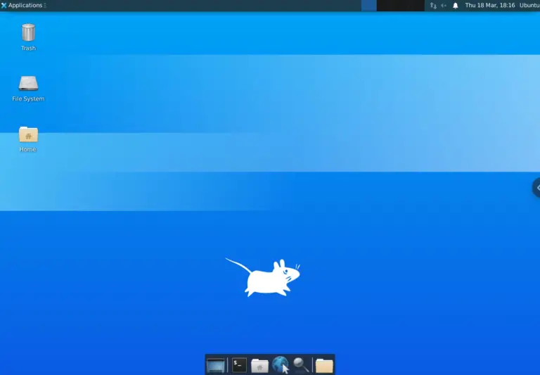Screen dimensions: 540x375
Task: Expand the side panel arrow handle
Action: (x=536, y=188)
